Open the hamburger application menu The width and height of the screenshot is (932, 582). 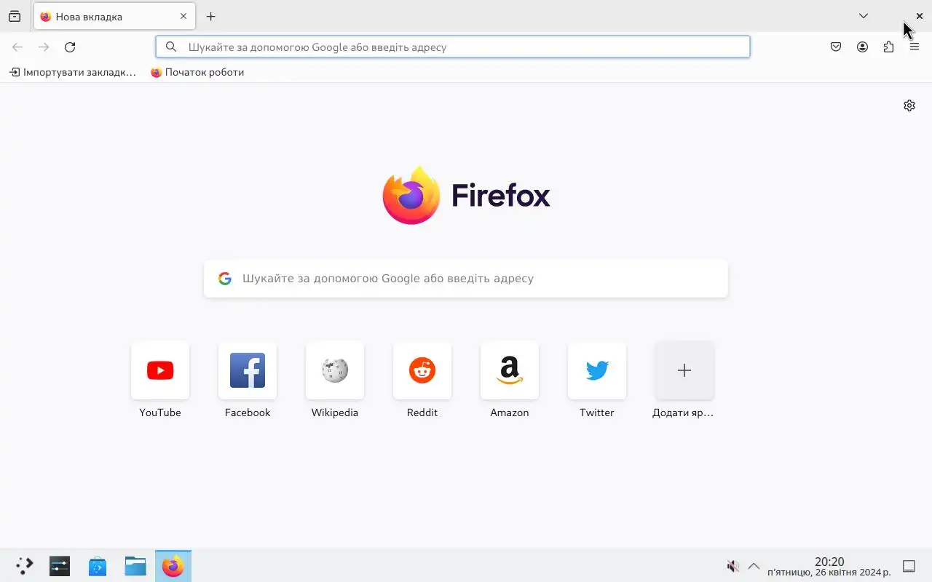click(x=915, y=47)
